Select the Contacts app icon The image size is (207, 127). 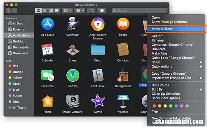click(x=123, y=50)
